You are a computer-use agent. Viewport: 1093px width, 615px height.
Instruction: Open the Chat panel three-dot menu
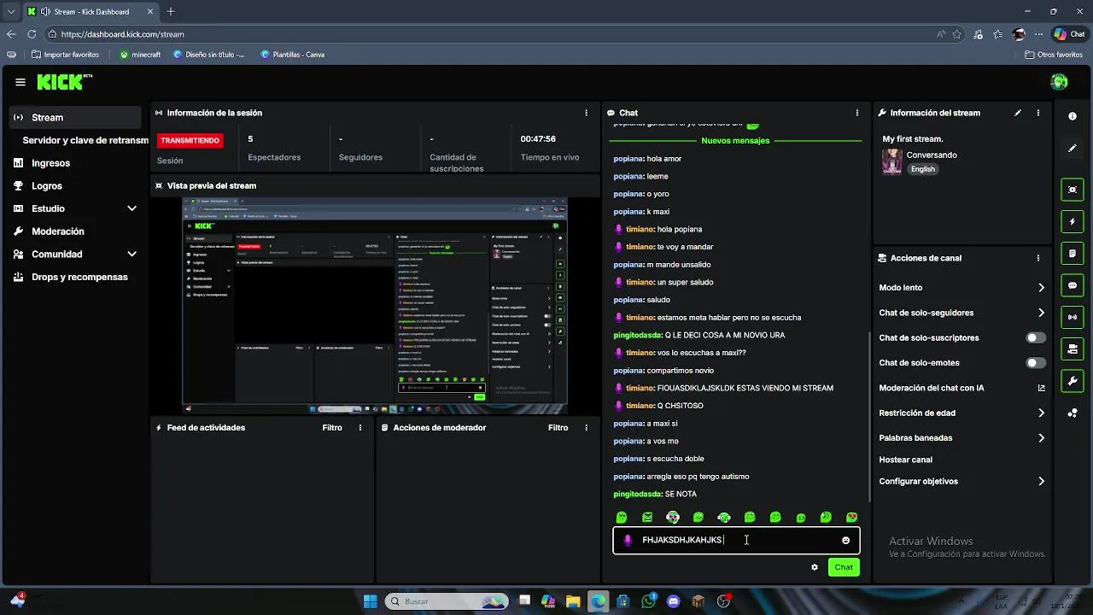point(857,113)
